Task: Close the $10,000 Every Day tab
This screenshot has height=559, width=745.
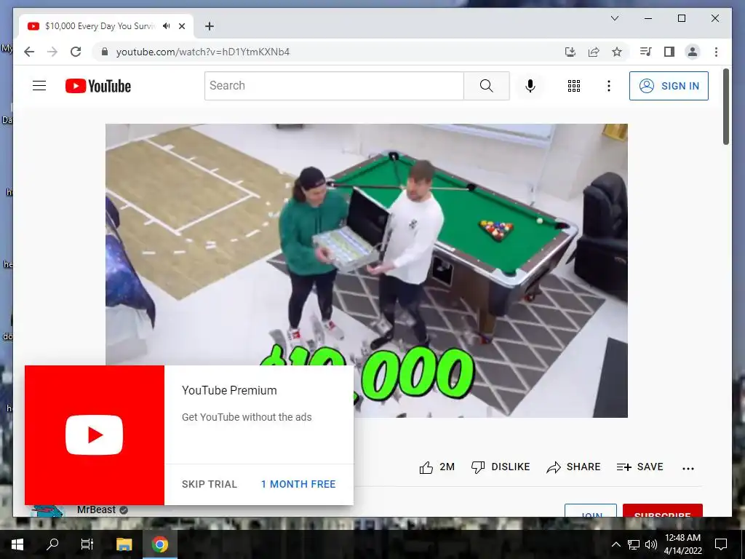Action: (x=181, y=26)
